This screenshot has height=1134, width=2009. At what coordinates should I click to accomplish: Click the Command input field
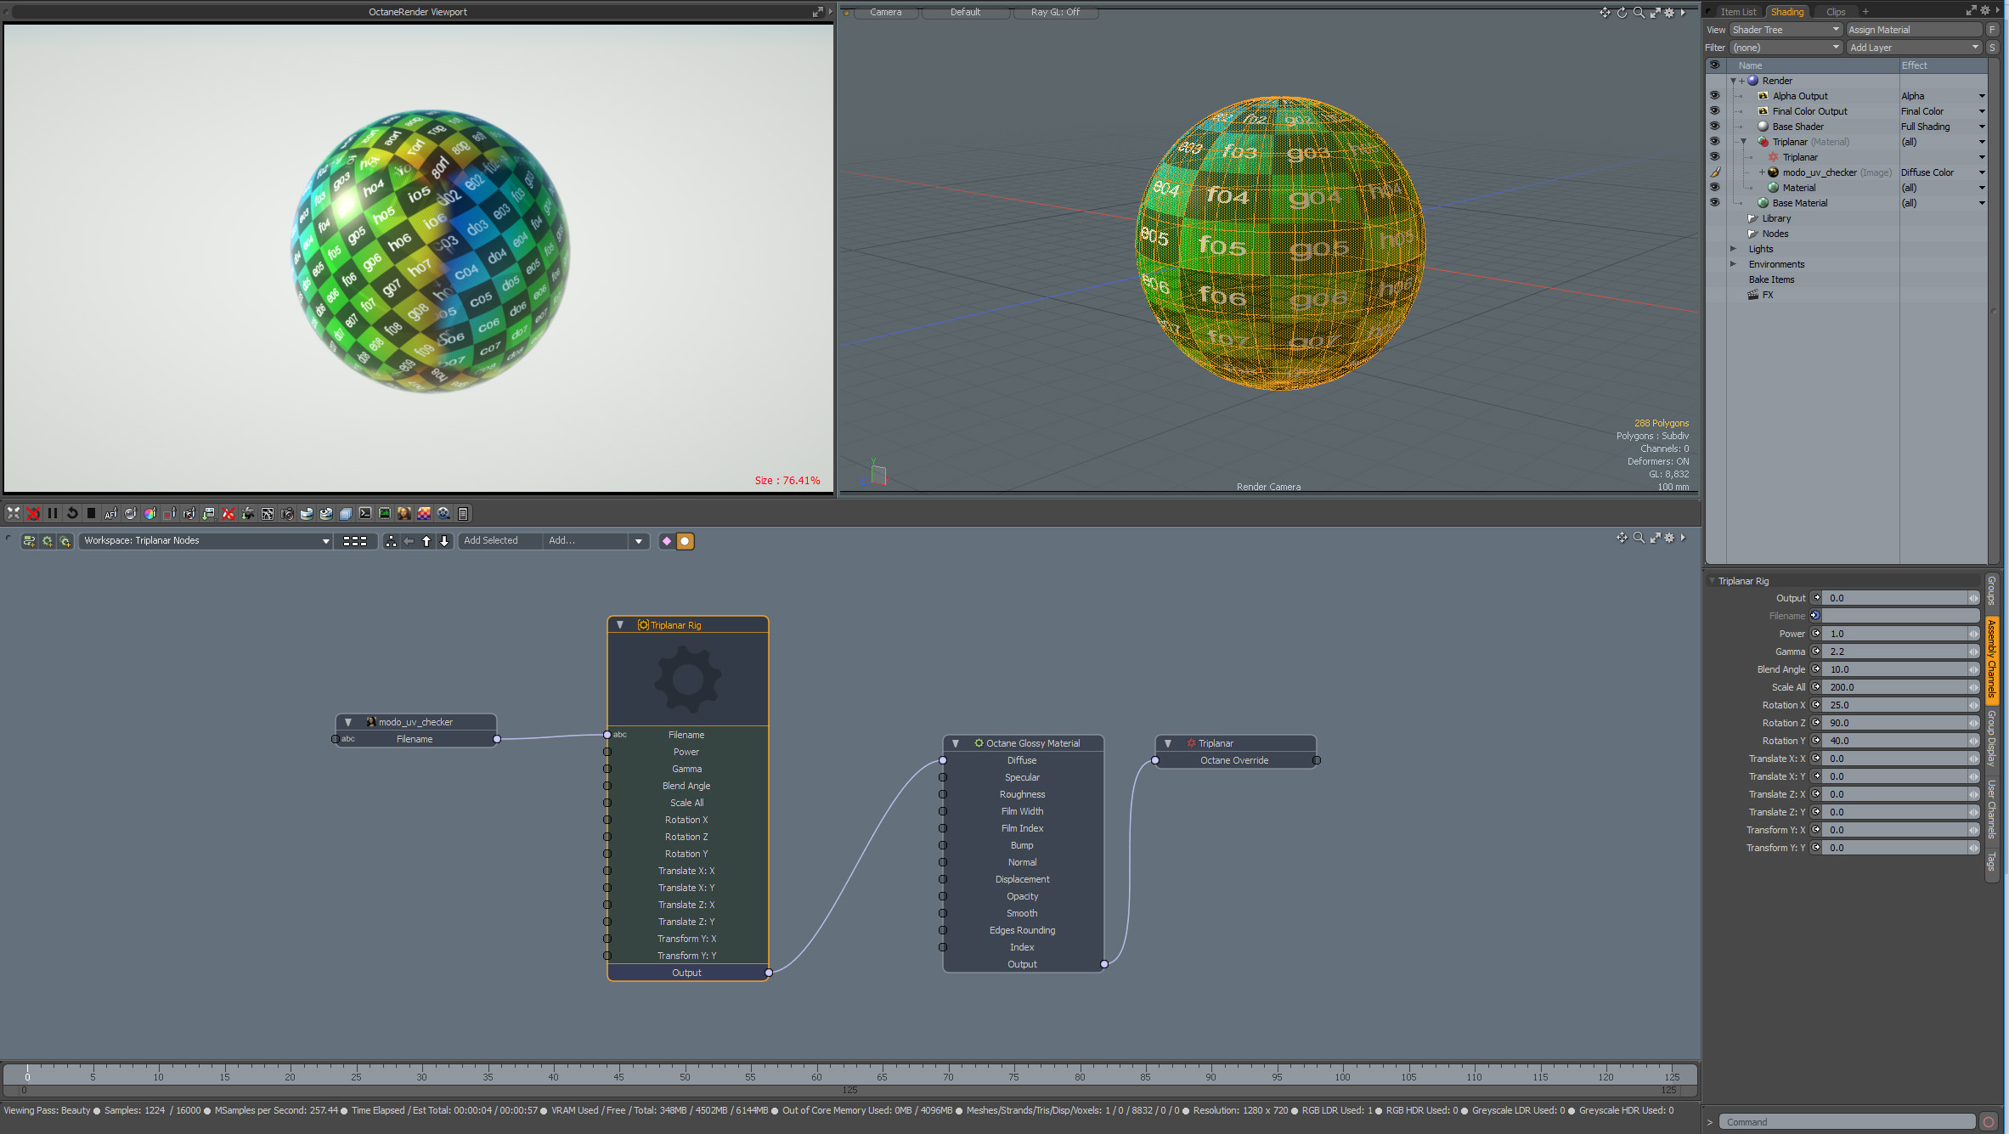point(1848,1122)
